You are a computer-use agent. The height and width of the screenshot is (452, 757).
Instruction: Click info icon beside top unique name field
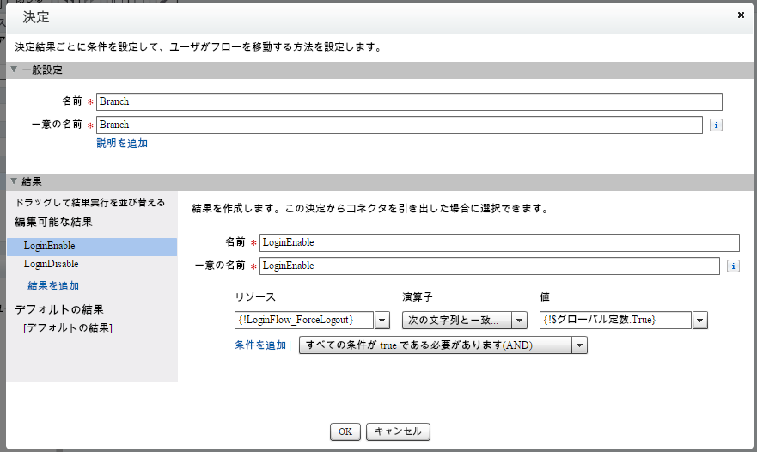[x=716, y=125]
